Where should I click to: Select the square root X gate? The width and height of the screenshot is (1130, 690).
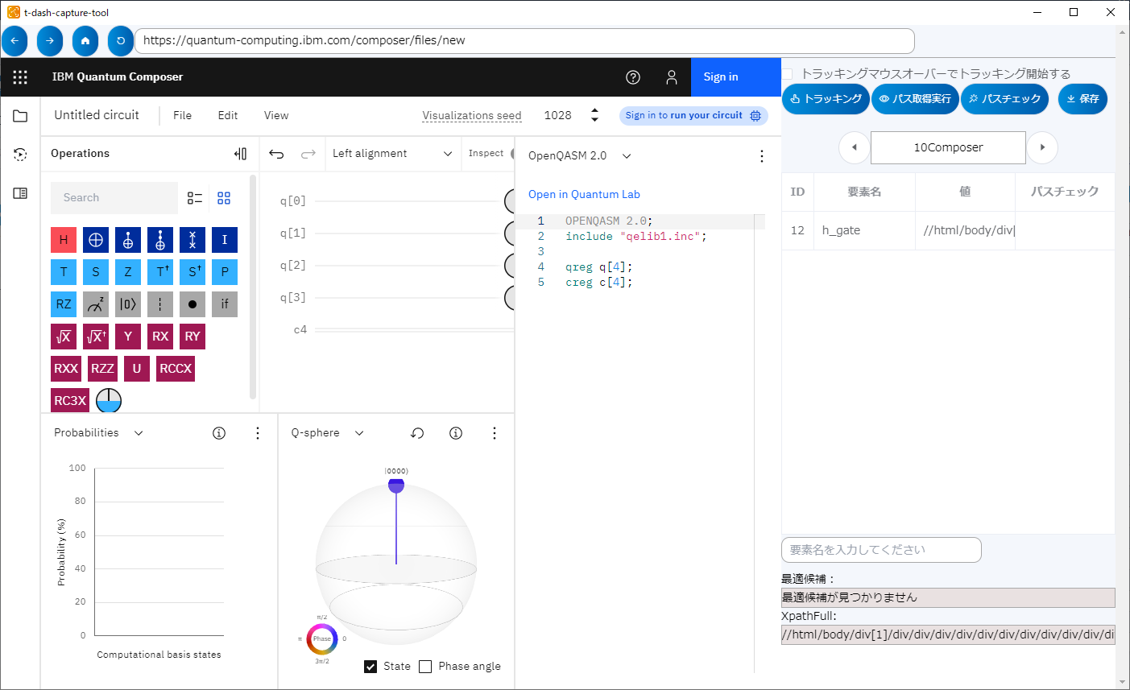(x=64, y=337)
